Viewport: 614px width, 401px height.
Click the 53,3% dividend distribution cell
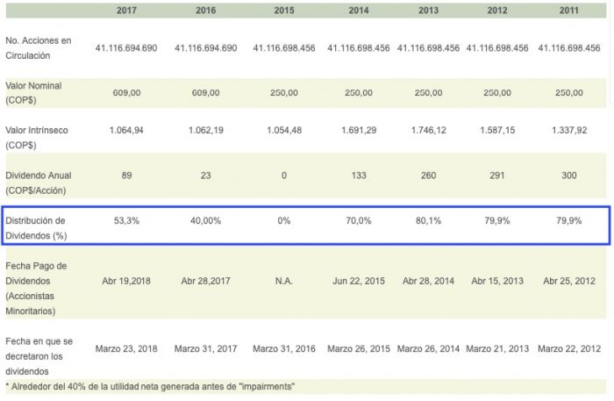(x=126, y=220)
